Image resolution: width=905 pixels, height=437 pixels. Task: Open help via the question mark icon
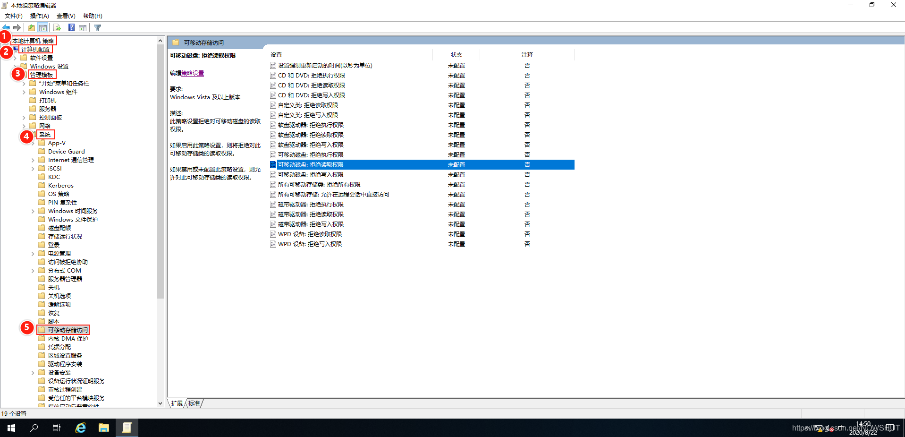pos(71,27)
